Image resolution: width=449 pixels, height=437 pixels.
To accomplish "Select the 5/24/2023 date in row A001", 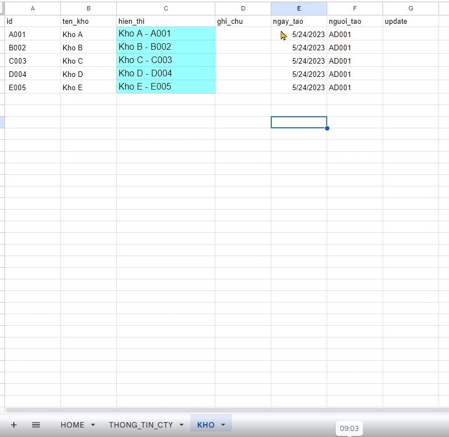I will pyautogui.click(x=299, y=34).
